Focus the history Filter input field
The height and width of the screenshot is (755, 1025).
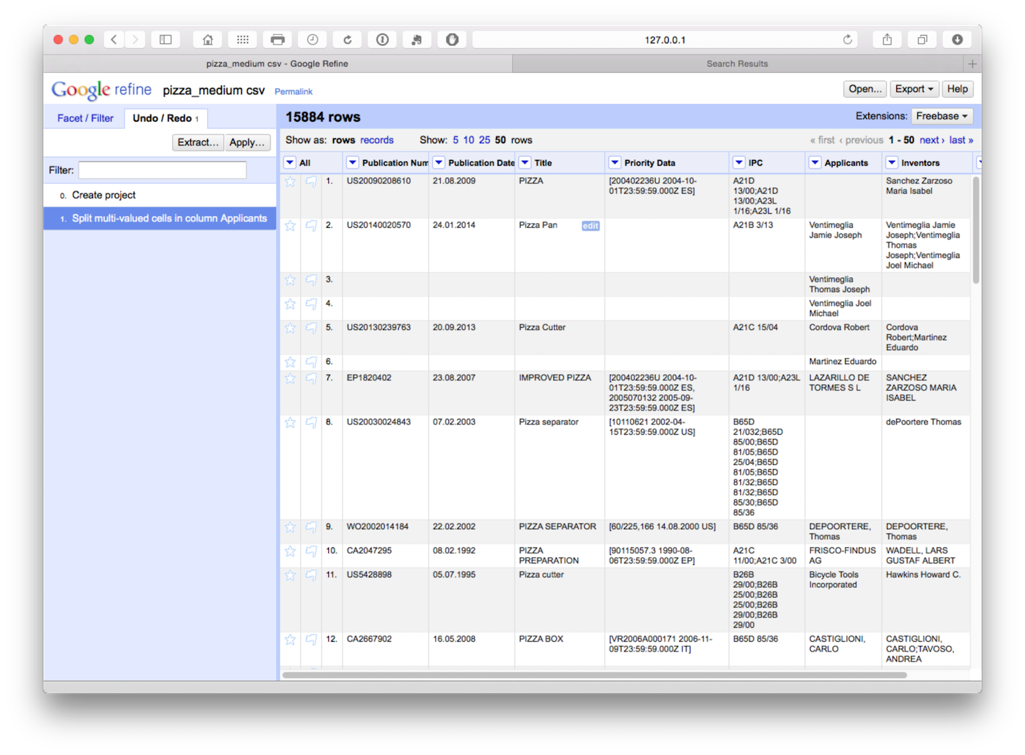pos(162,170)
